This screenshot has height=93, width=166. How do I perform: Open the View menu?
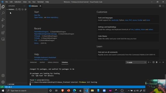25,2
